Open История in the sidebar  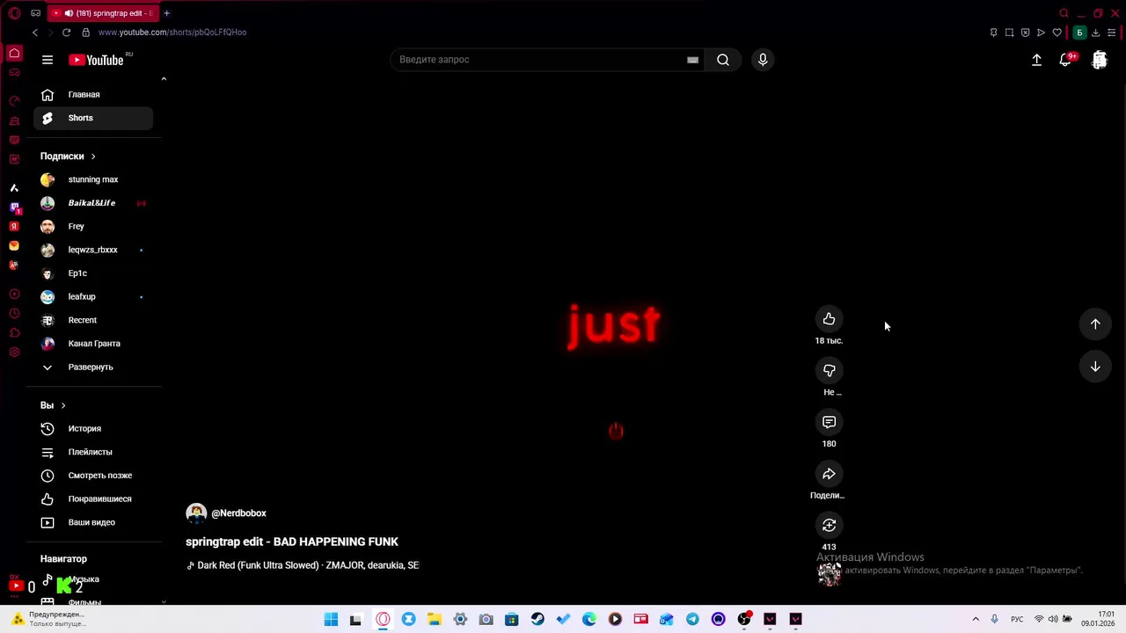coord(93,428)
